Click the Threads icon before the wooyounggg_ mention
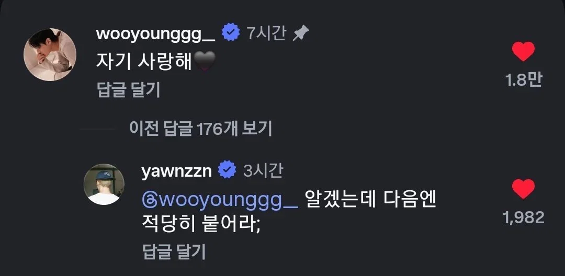Viewport: 565px width, 276px height. (x=149, y=200)
